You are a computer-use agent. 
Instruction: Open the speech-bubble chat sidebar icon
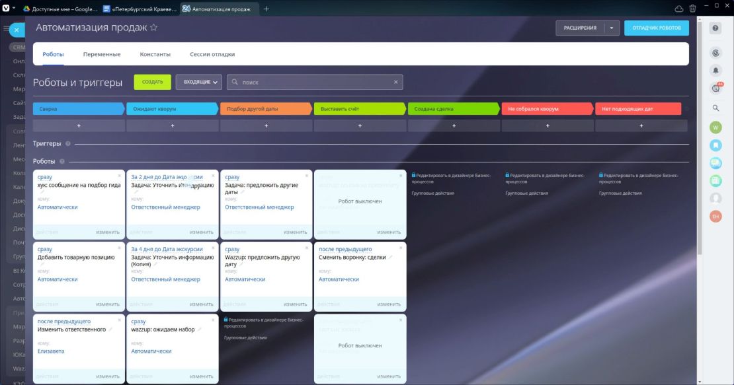pyautogui.click(x=715, y=163)
